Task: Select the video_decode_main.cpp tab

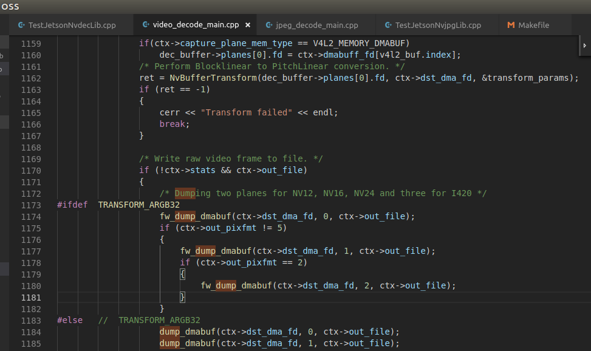Action: [196, 25]
